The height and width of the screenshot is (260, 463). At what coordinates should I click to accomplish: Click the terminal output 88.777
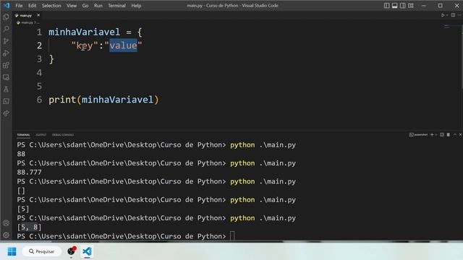point(29,172)
